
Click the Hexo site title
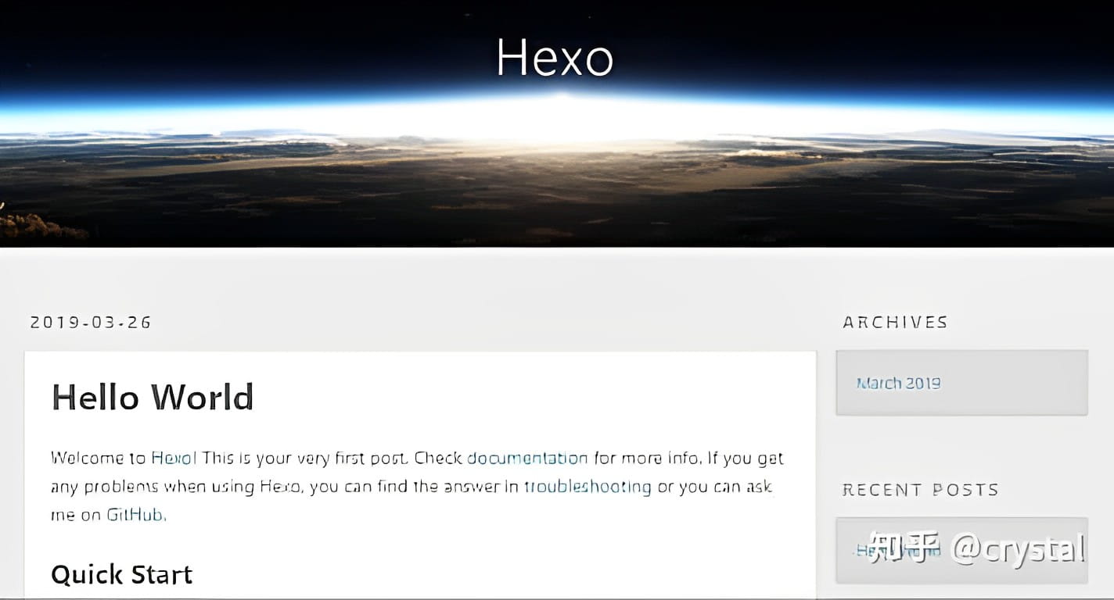click(x=555, y=57)
